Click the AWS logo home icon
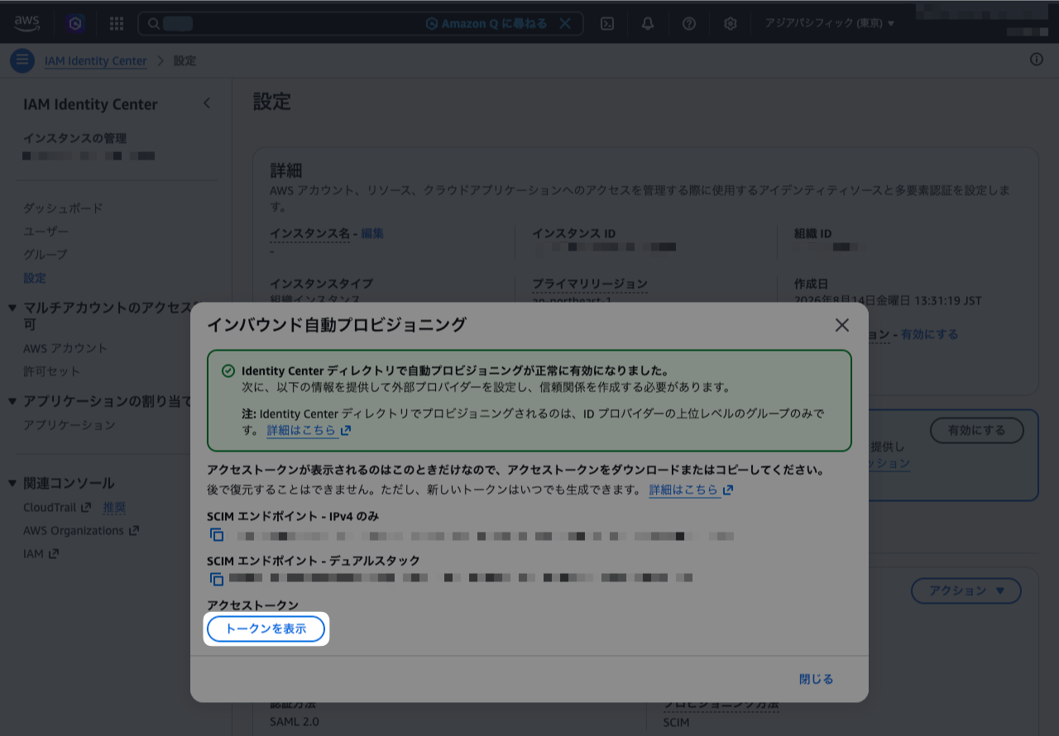Image resolution: width=1059 pixels, height=736 pixels. click(26, 23)
